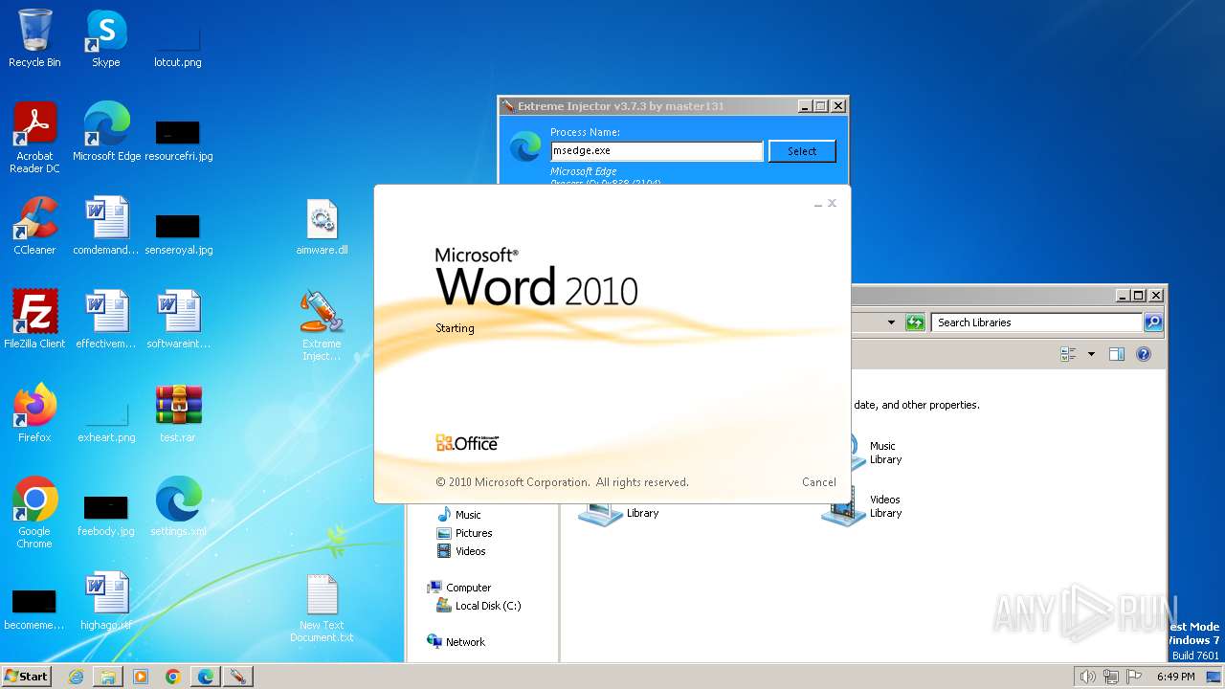Switch to Edge taskbar icon
This screenshot has height=689, width=1225.
206,677
